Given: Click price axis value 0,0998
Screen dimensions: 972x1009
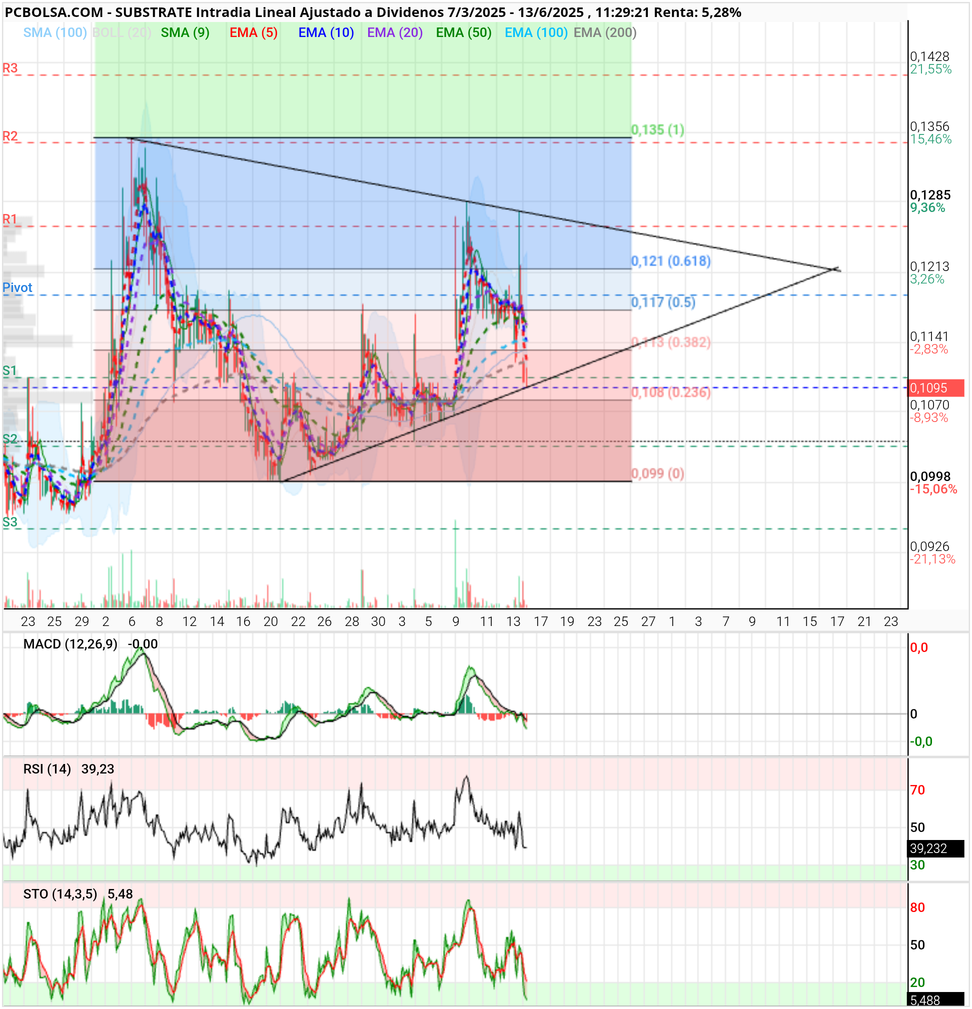Looking at the screenshot, I should (x=930, y=476).
